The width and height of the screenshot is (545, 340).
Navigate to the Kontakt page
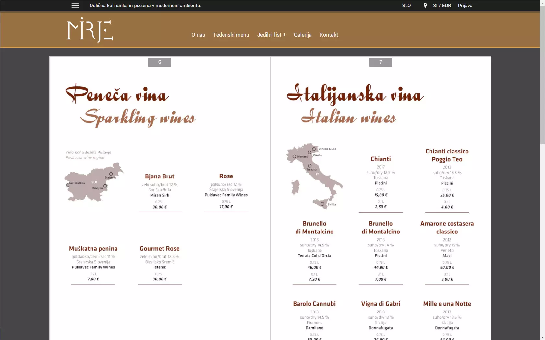coord(329,35)
